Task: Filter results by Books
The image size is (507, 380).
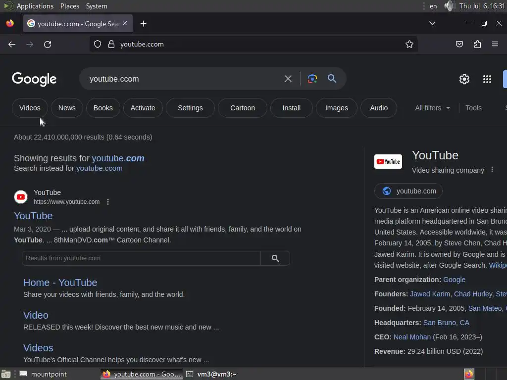Action: point(103,108)
